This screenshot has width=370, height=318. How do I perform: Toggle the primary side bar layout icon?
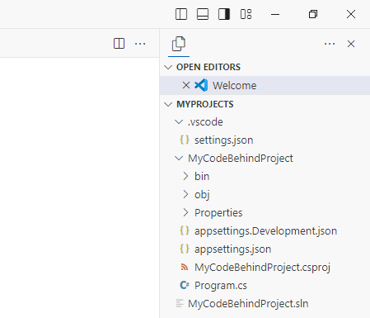(x=181, y=14)
